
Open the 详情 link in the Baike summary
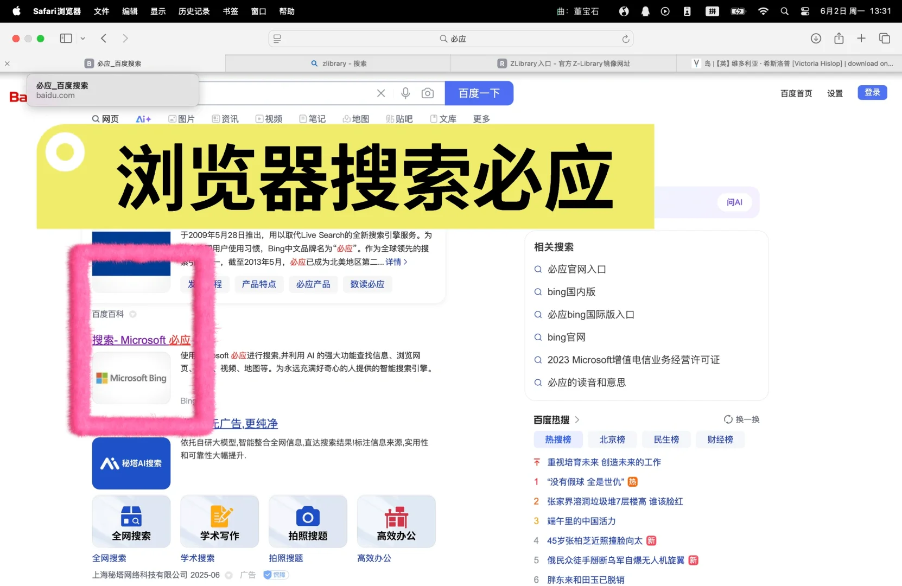pos(396,262)
